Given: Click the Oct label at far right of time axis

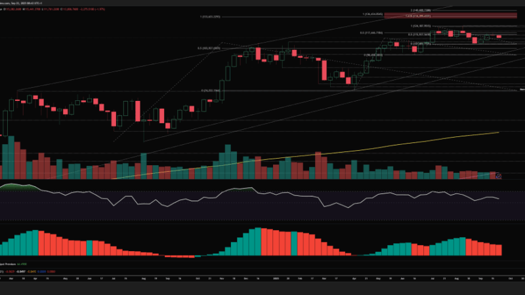Looking at the screenshot, I should pyautogui.click(x=511, y=278).
